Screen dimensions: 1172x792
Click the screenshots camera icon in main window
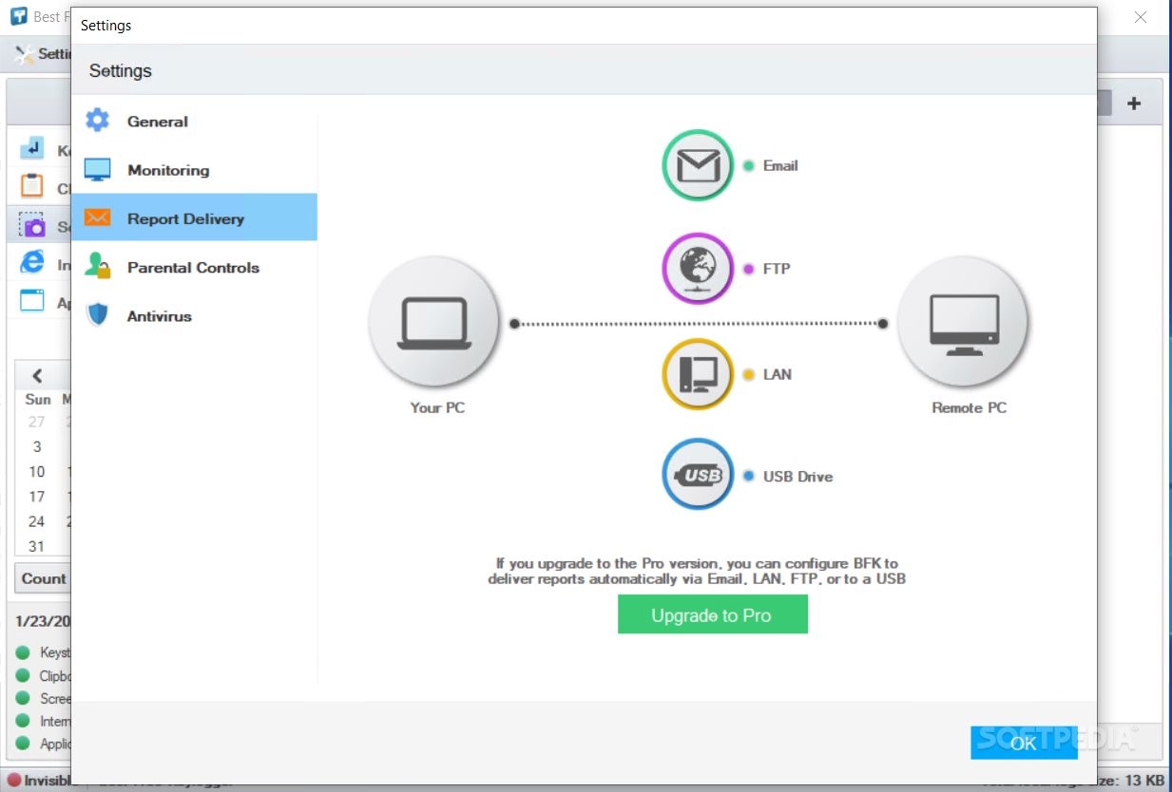click(32, 225)
